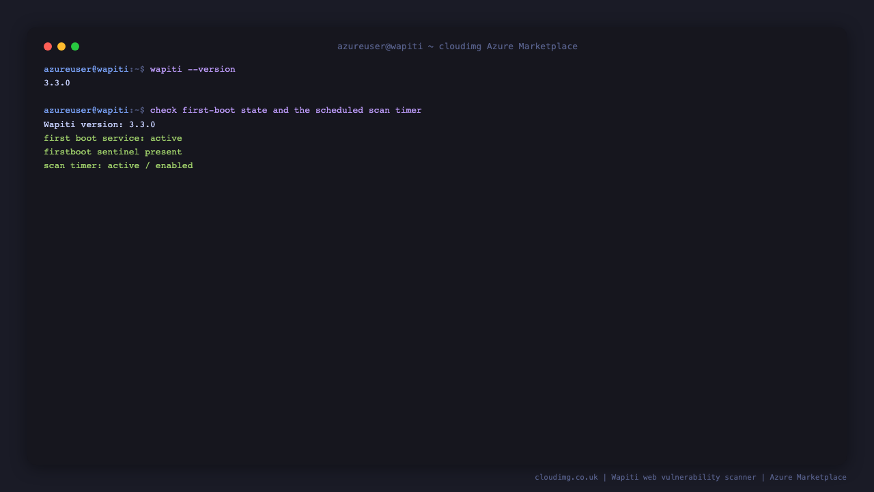Click the 'wapiti --version' command text
This screenshot has width=874, height=492.
point(193,69)
